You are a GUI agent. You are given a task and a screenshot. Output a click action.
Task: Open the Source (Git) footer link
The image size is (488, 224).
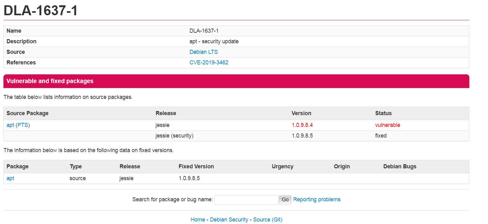(x=268, y=220)
